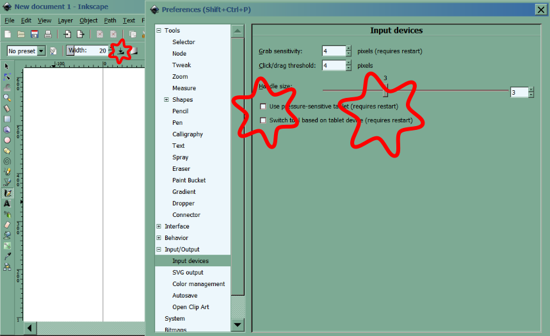Image resolution: width=550 pixels, height=336 pixels.
Task: Open the Layer menu
Action: coord(65,20)
